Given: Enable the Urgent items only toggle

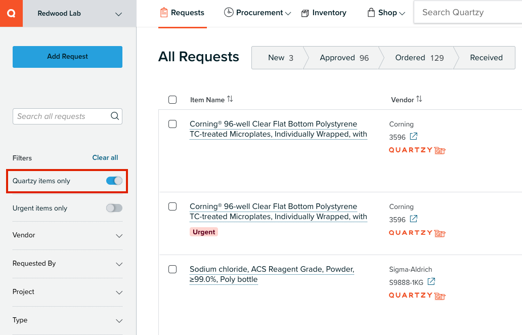Looking at the screenshot, I should click(114, 208).
